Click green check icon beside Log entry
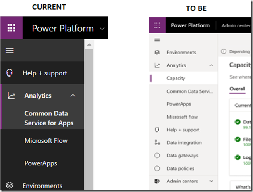The height and width of the screenshot is (192, 253). point(238,157)
